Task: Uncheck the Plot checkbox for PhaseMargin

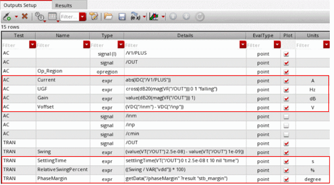Action: coord(286,179)
